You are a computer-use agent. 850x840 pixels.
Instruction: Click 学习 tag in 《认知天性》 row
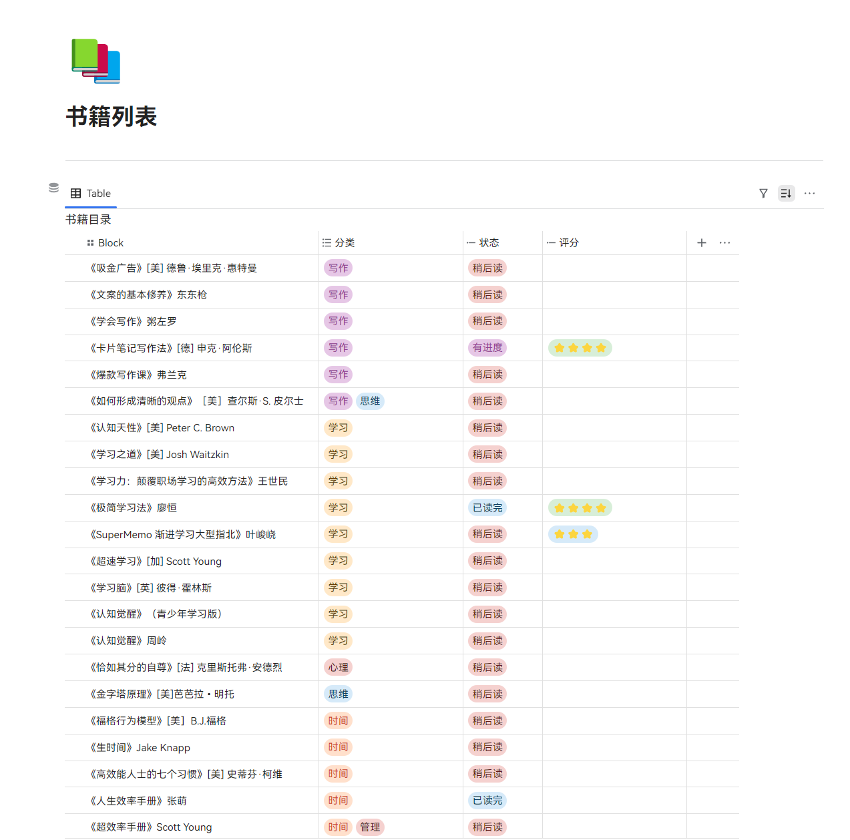[x=339, y=428]
